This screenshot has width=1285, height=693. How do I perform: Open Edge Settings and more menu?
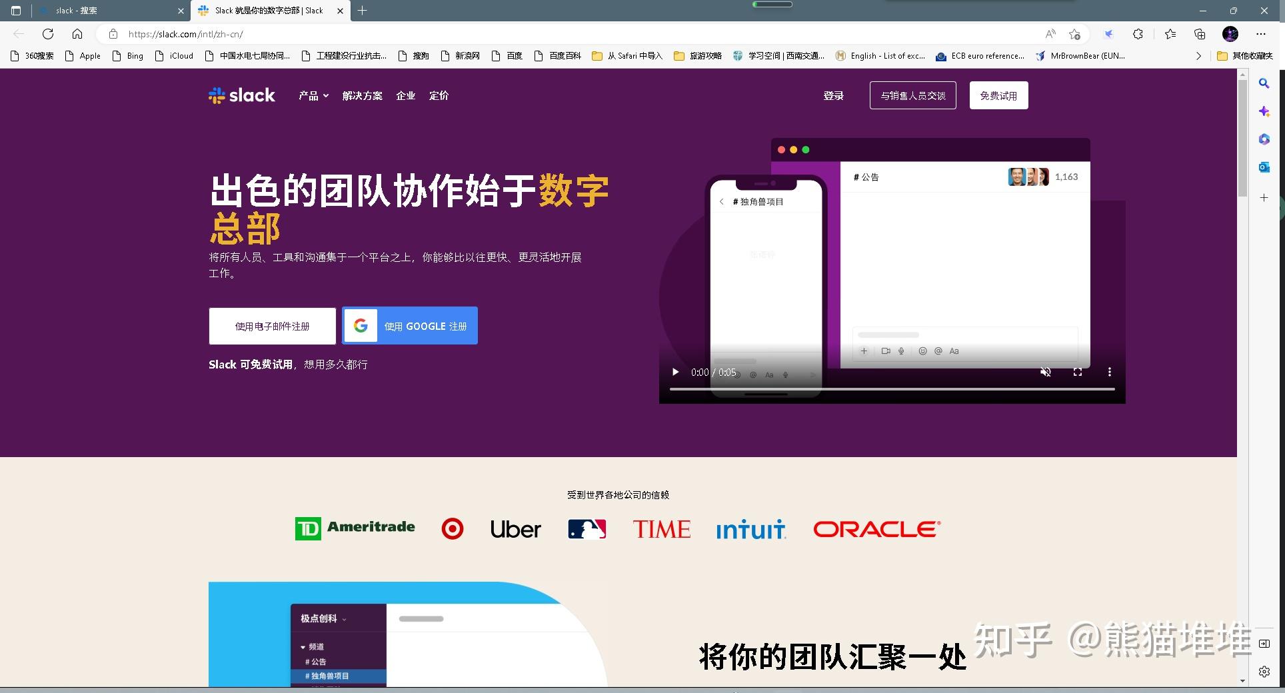tap(1260, 34)
